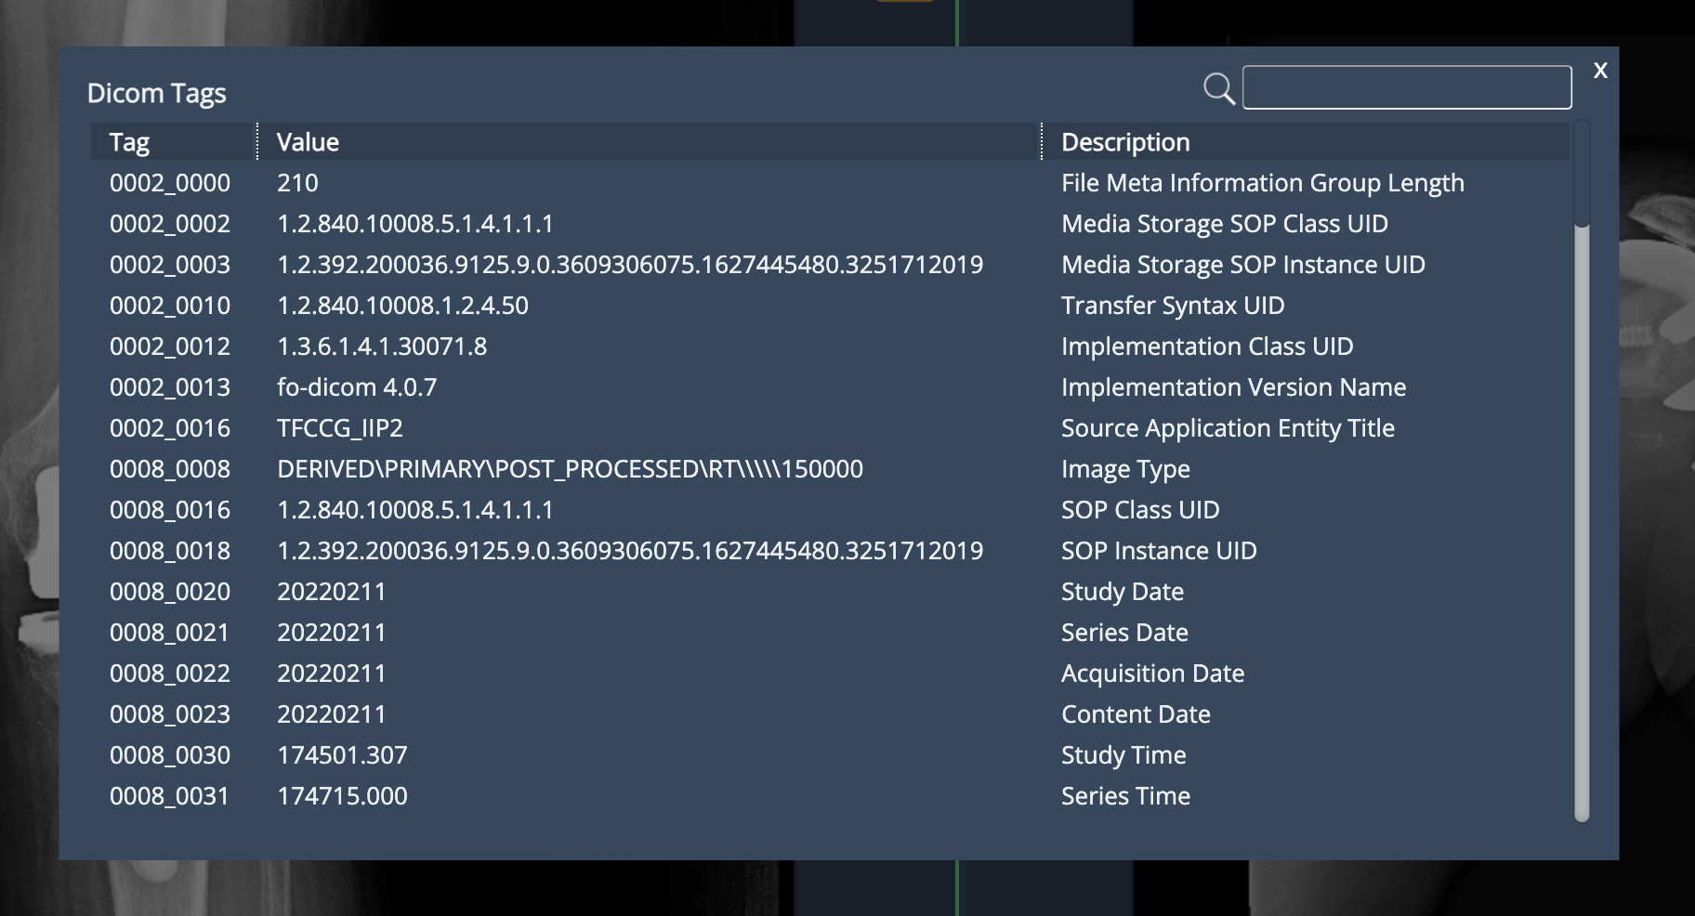Viewport: 1695px width, 916px height.
Task: Focus the tag search input field
Action: [1406, 87]
